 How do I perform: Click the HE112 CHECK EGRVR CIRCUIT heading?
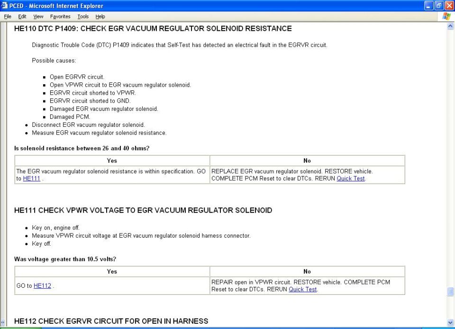point(111,321)
